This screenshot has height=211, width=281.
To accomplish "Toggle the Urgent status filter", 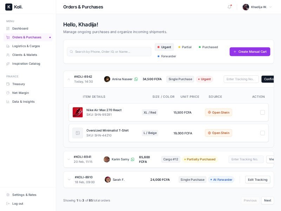I will coord(164,47).
